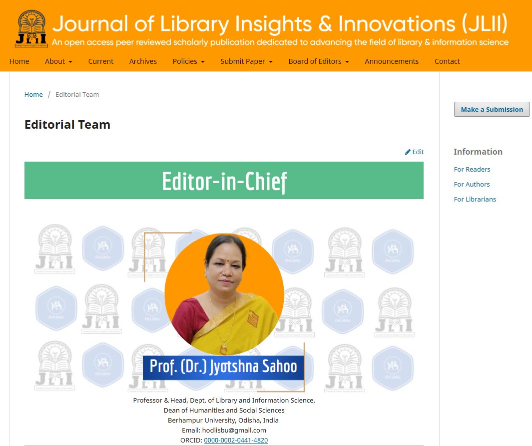Viewport: 532px width, 446px height.
Task: Open the For Librarians link
Action: point(475,199)
